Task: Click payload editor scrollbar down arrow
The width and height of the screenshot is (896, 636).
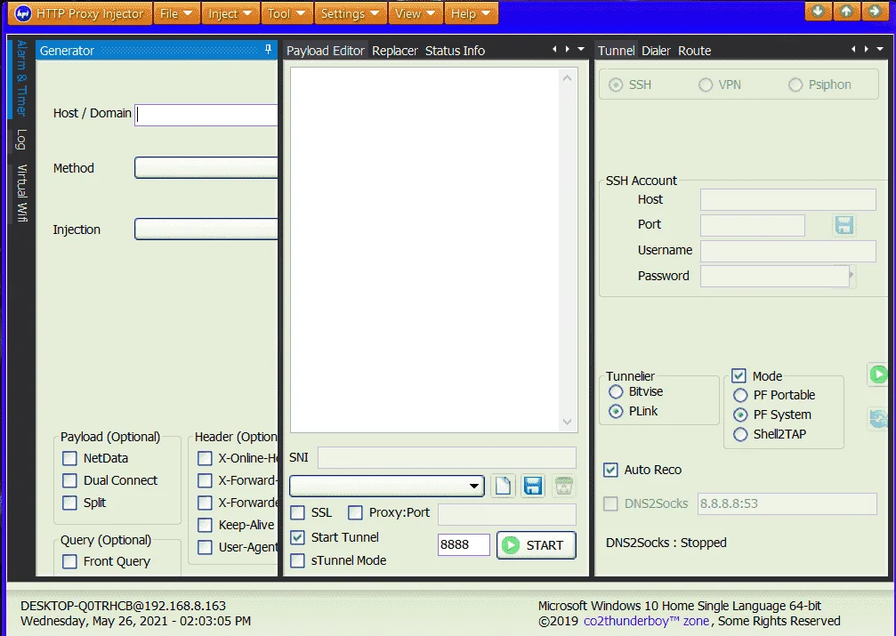Action: 567,422
